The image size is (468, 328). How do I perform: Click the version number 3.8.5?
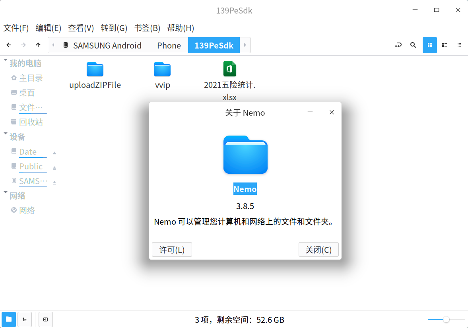pyautogui.click(x=245, y=206)
